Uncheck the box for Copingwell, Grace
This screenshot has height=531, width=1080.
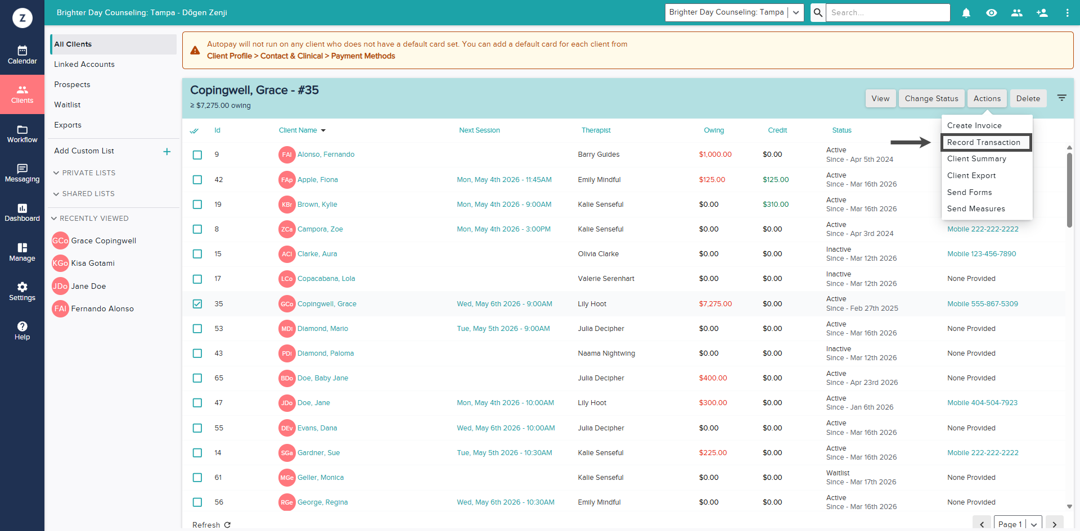(197, 304)
